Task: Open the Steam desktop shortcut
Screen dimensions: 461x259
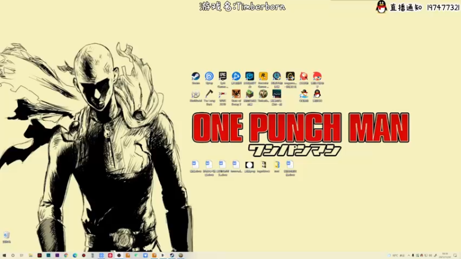Action: tap(195, 77)
